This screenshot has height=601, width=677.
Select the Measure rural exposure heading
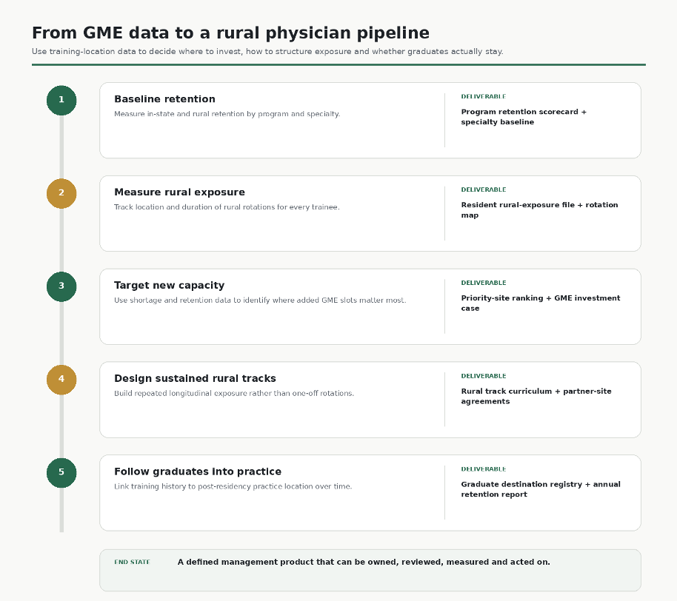pyautogui.click(x=179, y=192)
